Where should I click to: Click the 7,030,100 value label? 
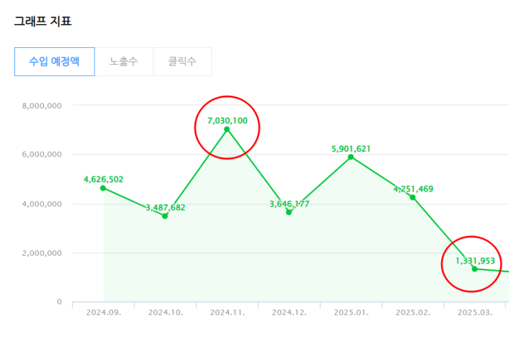227,120
